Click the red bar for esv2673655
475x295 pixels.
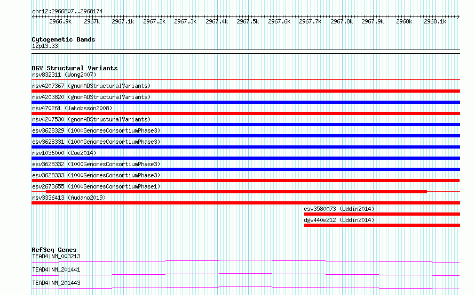pyautogui.click(x=236, y=192)
